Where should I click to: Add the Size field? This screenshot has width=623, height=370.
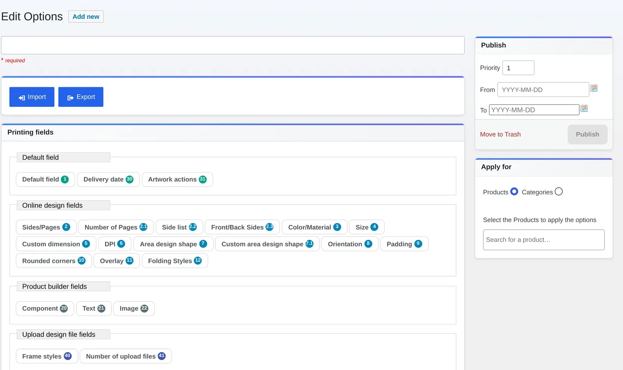click(x=367, y=227)
